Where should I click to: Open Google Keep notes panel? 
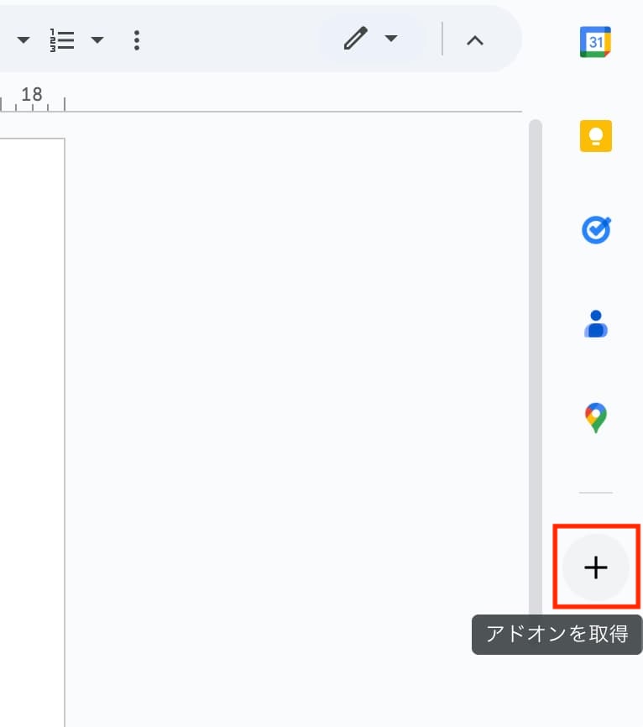595,135
